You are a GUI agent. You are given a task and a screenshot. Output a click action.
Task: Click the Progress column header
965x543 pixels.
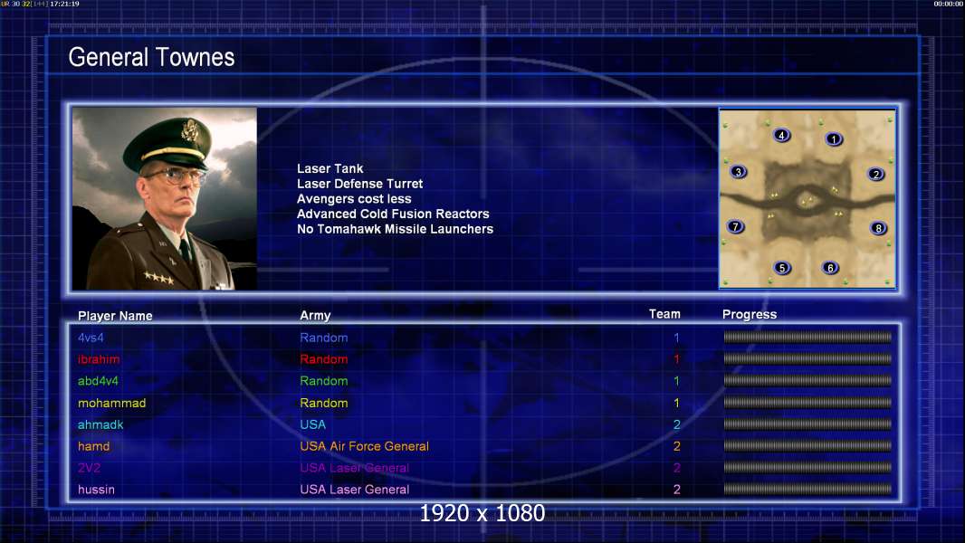coord(750,315)
